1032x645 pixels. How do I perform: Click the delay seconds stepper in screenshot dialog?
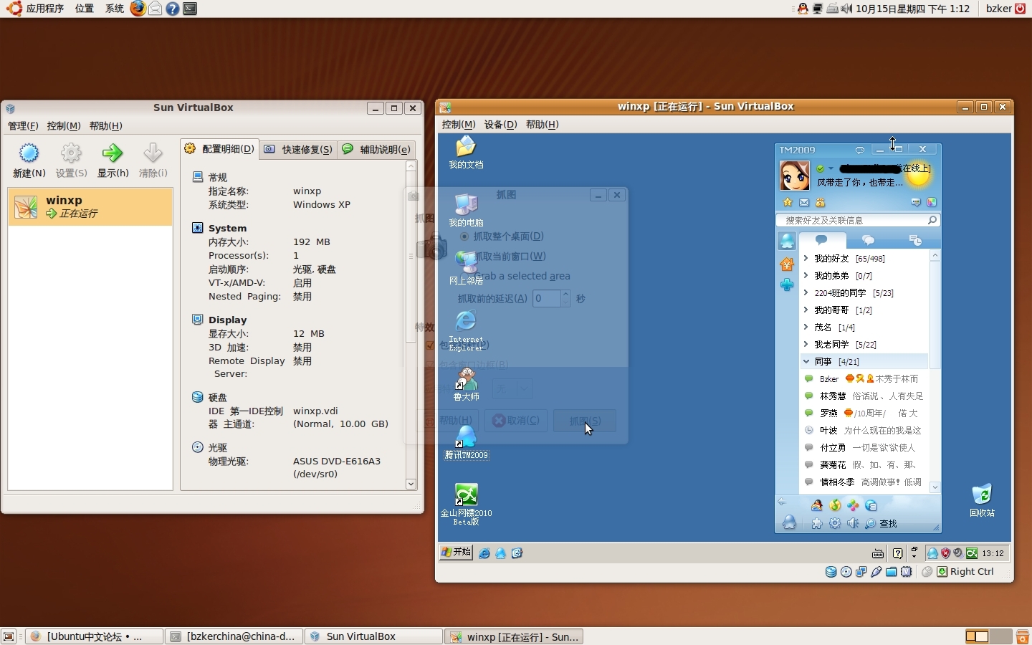coord(565,299)
